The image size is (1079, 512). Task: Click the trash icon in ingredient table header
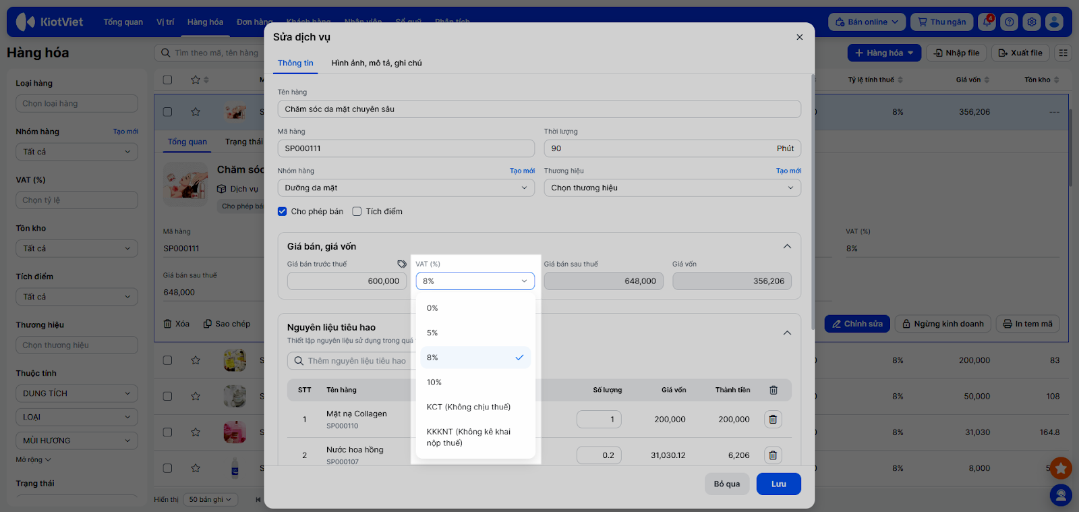(774, 390)
